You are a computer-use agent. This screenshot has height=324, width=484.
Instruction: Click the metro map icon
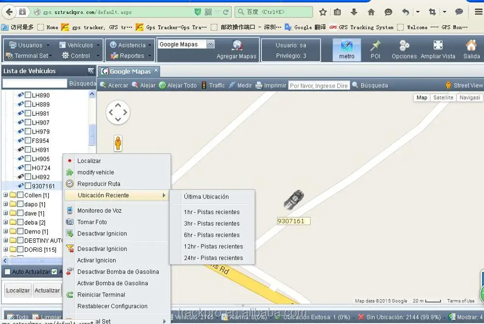click(x=347, y=46)
